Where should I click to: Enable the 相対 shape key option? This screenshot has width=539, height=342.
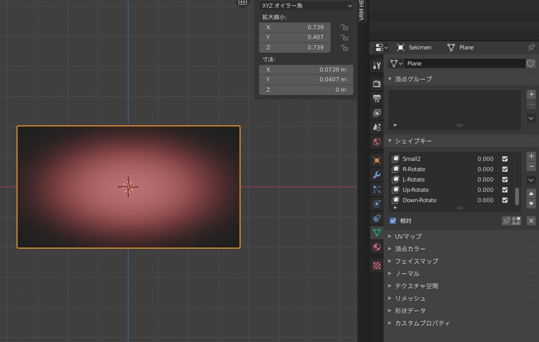coord(392,220)
